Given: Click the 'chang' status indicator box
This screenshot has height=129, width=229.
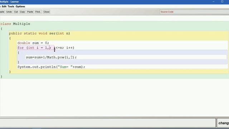Looking at the screenshot, I should (223, 123).
